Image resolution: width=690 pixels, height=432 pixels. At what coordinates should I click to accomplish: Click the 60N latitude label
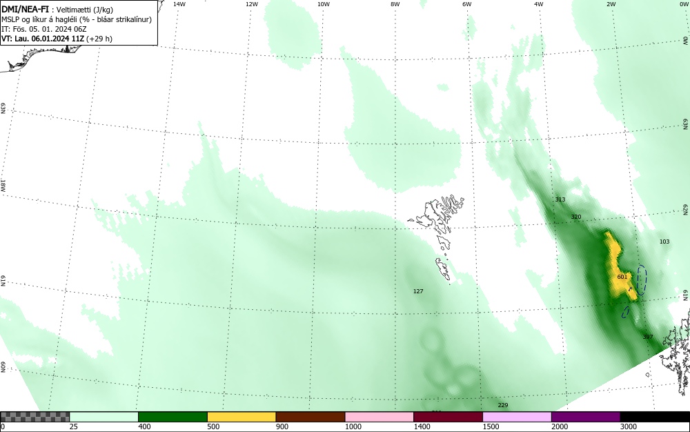coord(3,367)
